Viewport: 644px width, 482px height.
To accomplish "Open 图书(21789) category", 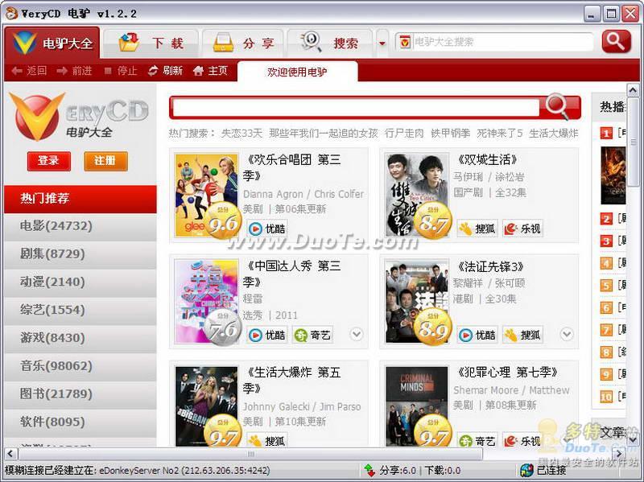I will [80, 394].
